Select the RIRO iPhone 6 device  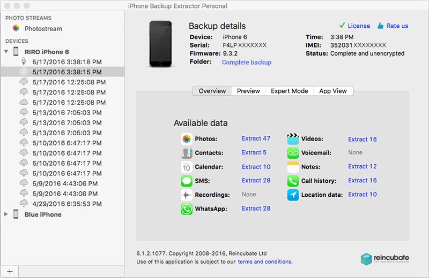click(x=63, y=51)
